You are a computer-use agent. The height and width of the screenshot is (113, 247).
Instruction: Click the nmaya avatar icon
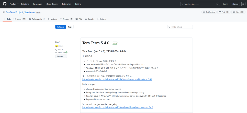click(x=57, y=46)
